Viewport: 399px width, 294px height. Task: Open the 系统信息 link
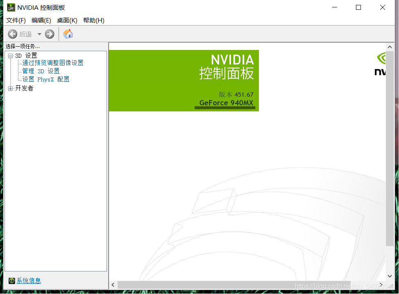29,281
